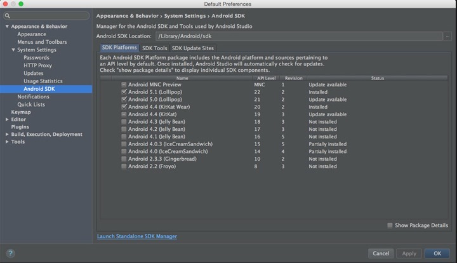The height and width of the screenshot is (263, 457).
Task: Check Android 4.0 (IceCreamSandwich) checkbox
Action: 124,151
